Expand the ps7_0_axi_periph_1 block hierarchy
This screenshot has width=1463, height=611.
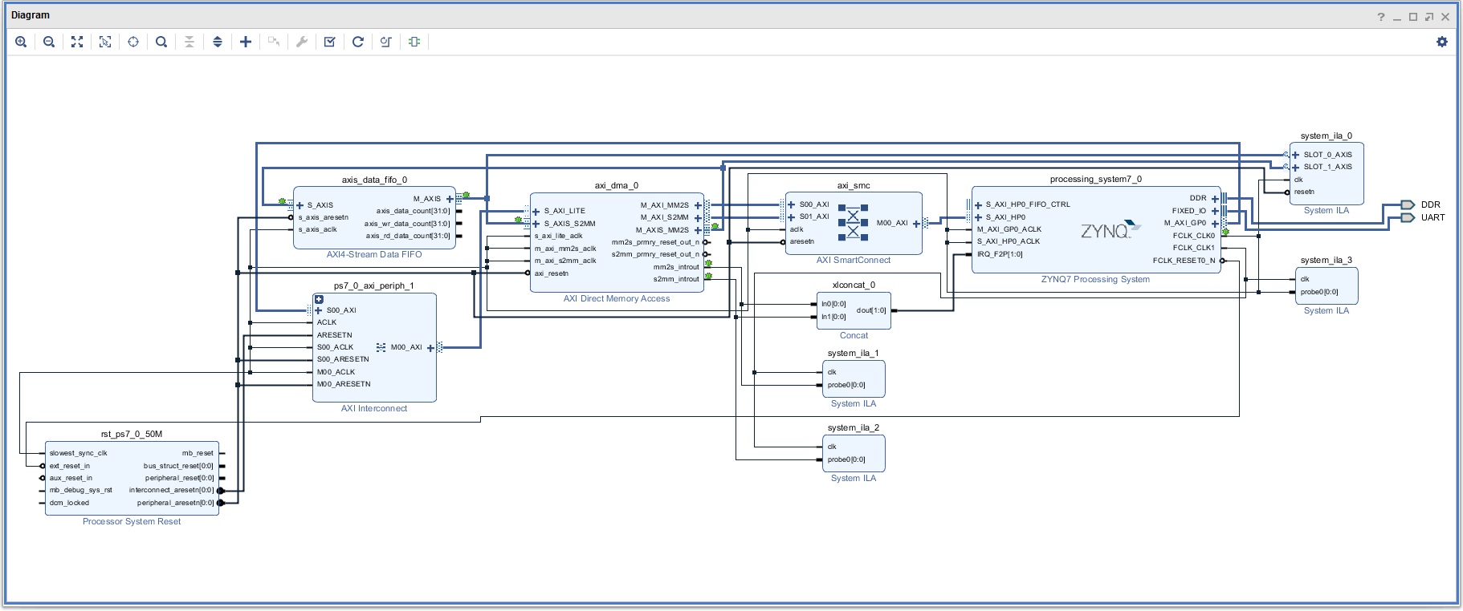coord(319,299)
